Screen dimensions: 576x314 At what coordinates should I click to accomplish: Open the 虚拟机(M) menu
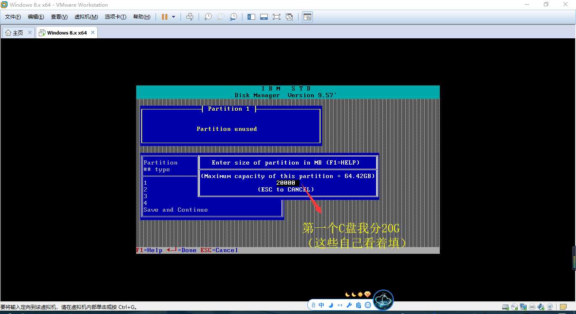click(x=86, y=17)
